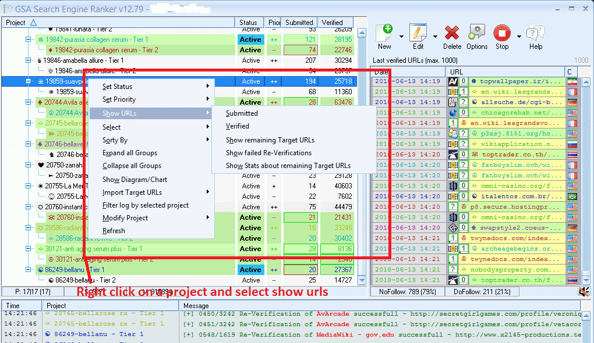
Task: Click the question mark box in p8.secure.hostingpr row
Action: [x=452, y=207]
